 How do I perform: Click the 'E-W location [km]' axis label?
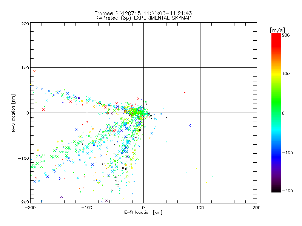143,212
